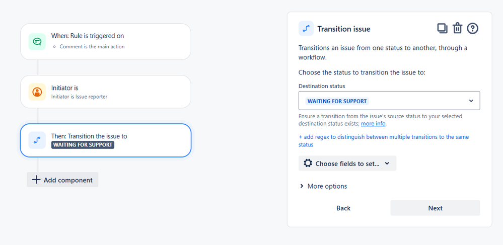Select the When: Rule is triggered step
503x245 pixels.
point(106,42)
